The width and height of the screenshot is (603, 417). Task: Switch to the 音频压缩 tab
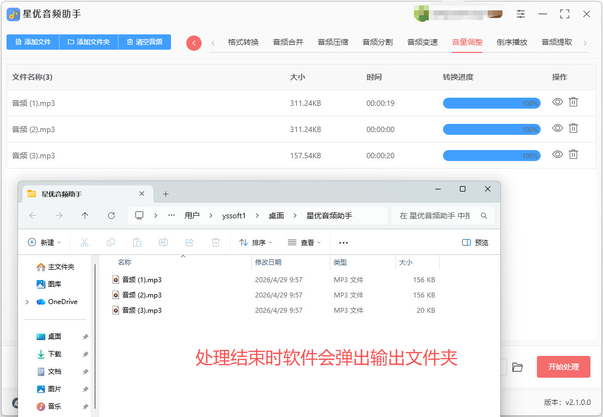333,42
